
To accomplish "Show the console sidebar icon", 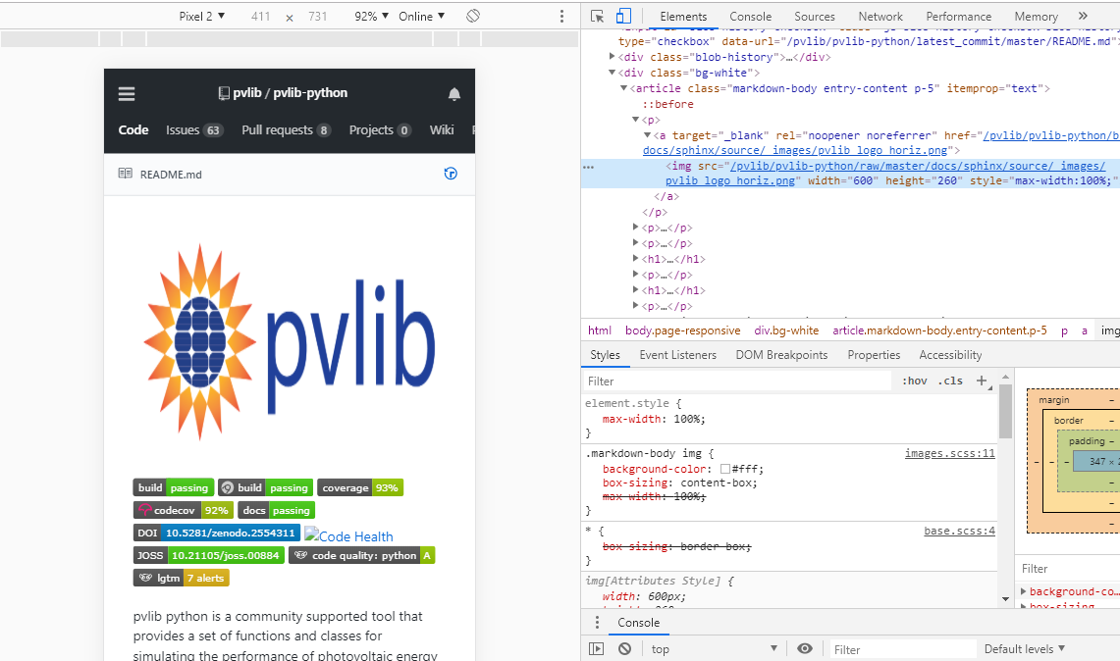I will [597, 649].
